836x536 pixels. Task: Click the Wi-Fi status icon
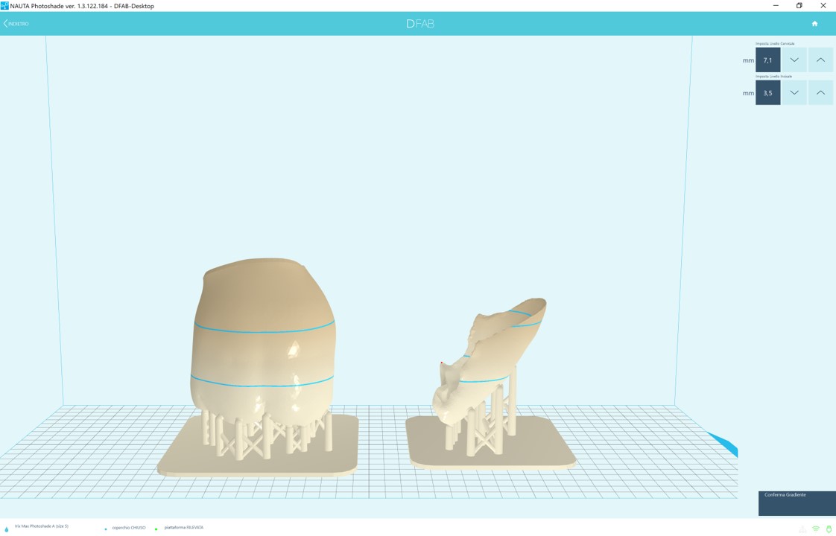click(815, 529)
